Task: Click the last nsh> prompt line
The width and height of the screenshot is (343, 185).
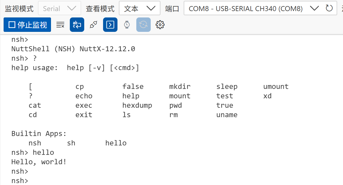Action: [x=20, y=181]
